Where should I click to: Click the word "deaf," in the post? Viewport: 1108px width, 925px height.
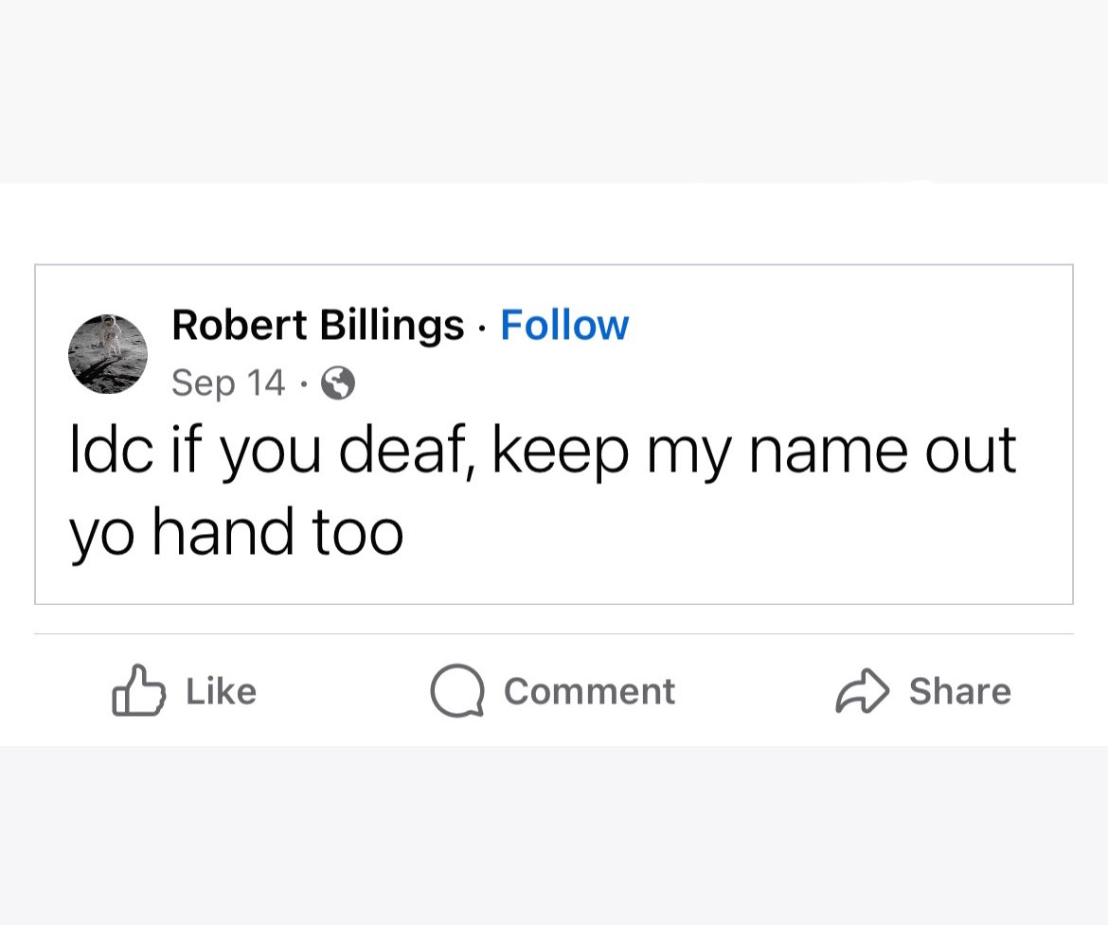coord(411,450)
